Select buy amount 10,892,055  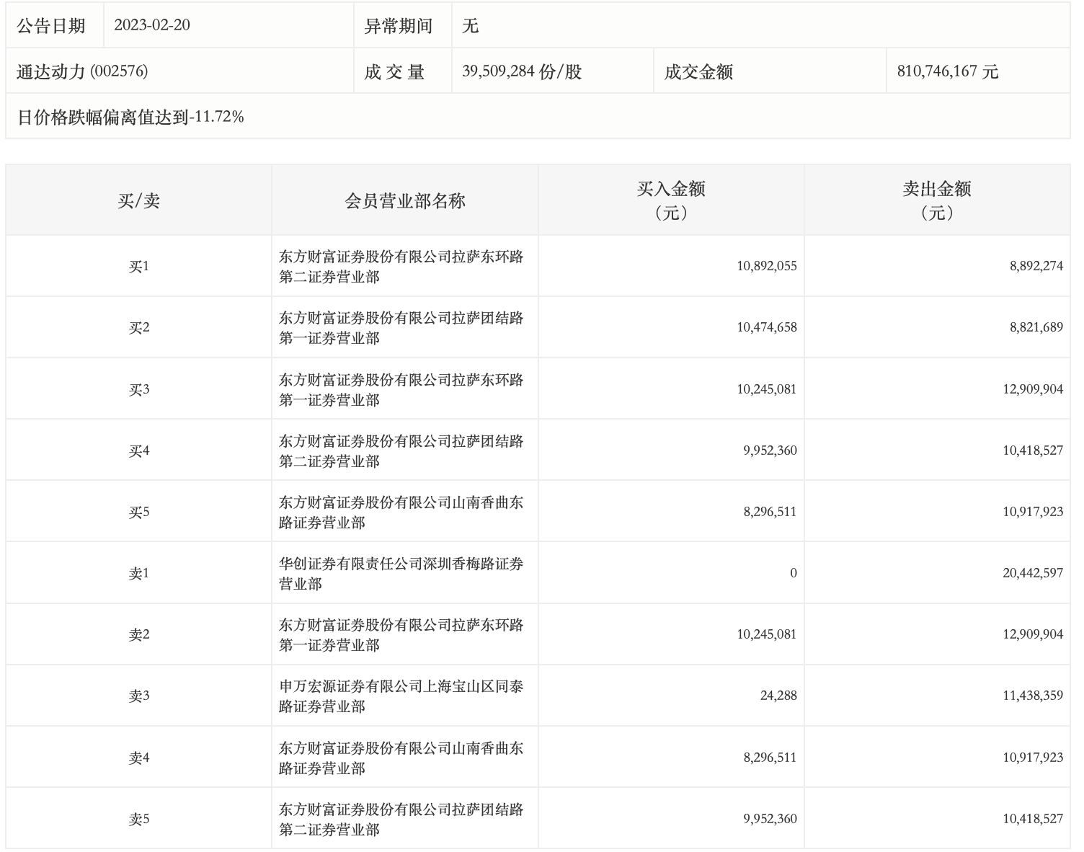[x=767, y=266]
